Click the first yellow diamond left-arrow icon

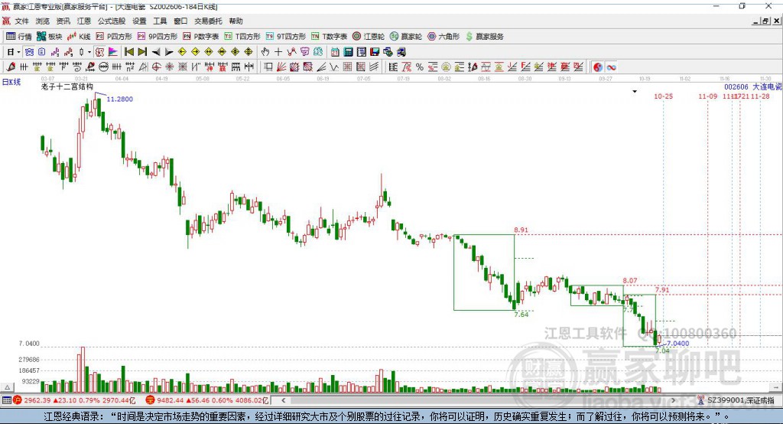pyautogui.click(x=182, y=52)
